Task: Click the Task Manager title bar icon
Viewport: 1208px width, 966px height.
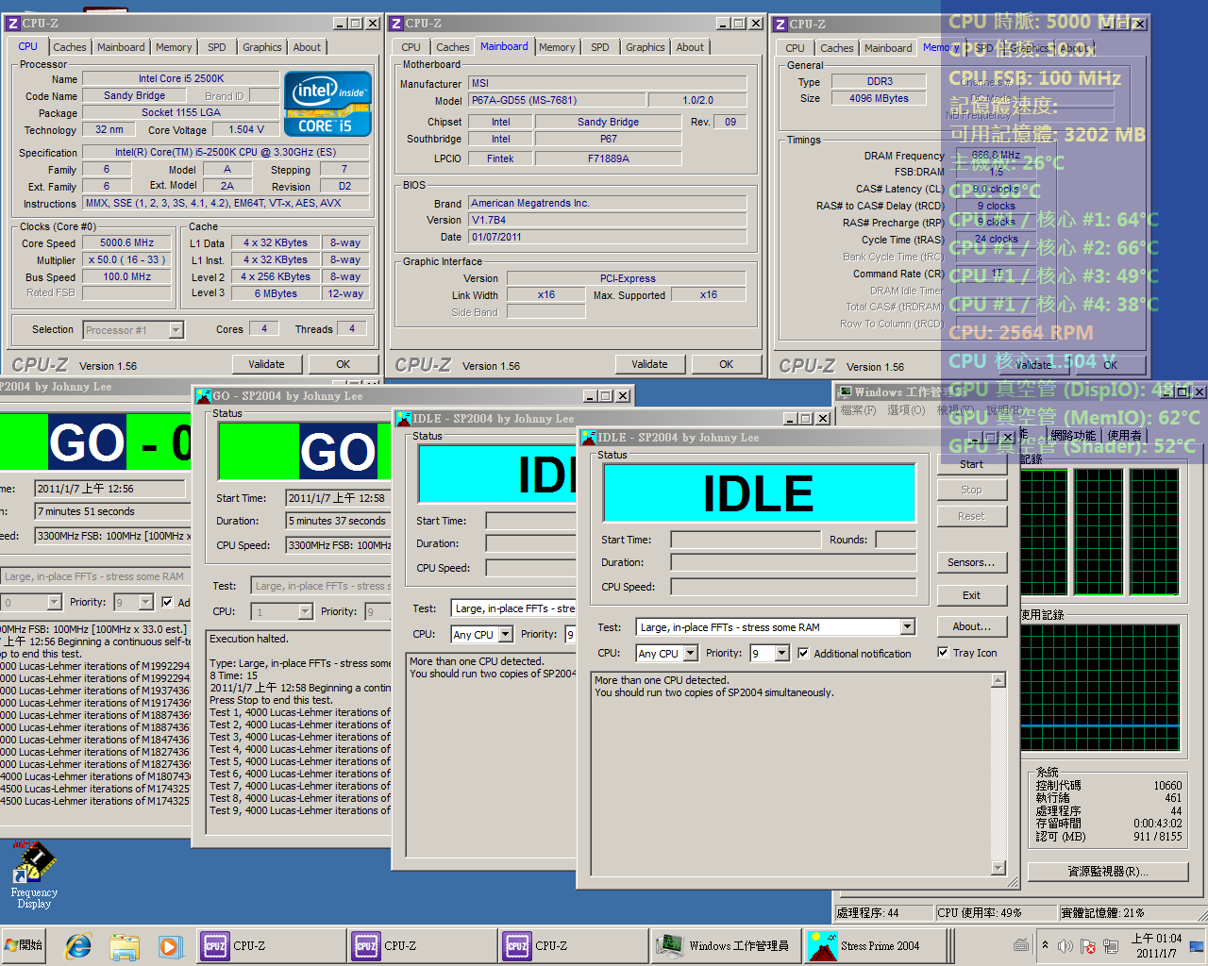Action: (846, 391)
